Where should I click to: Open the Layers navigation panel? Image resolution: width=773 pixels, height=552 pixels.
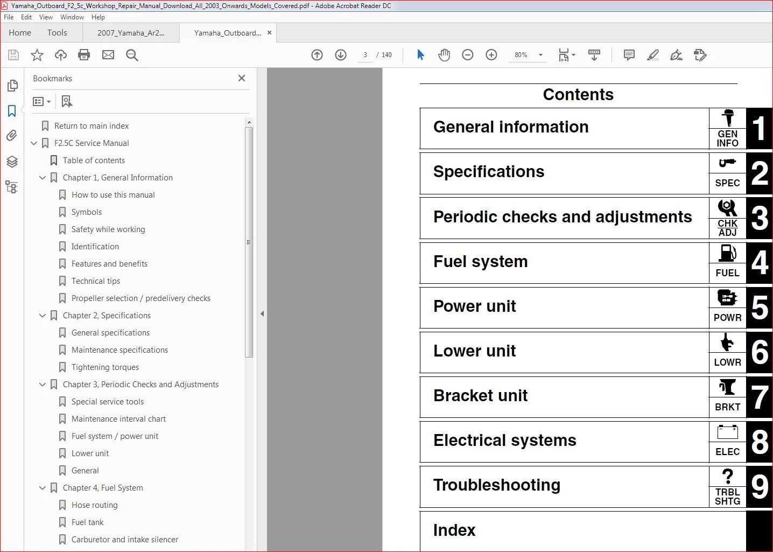[x=12, y=162]
